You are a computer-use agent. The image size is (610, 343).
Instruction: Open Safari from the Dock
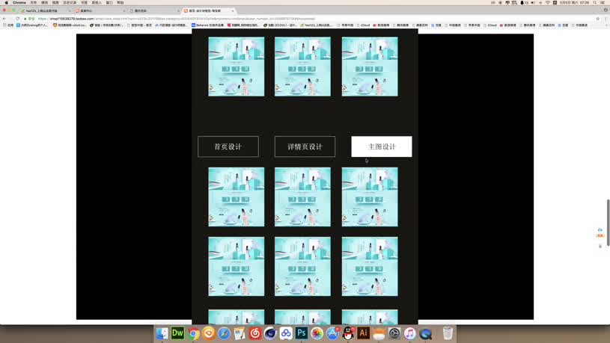click(x=224, y=333)
